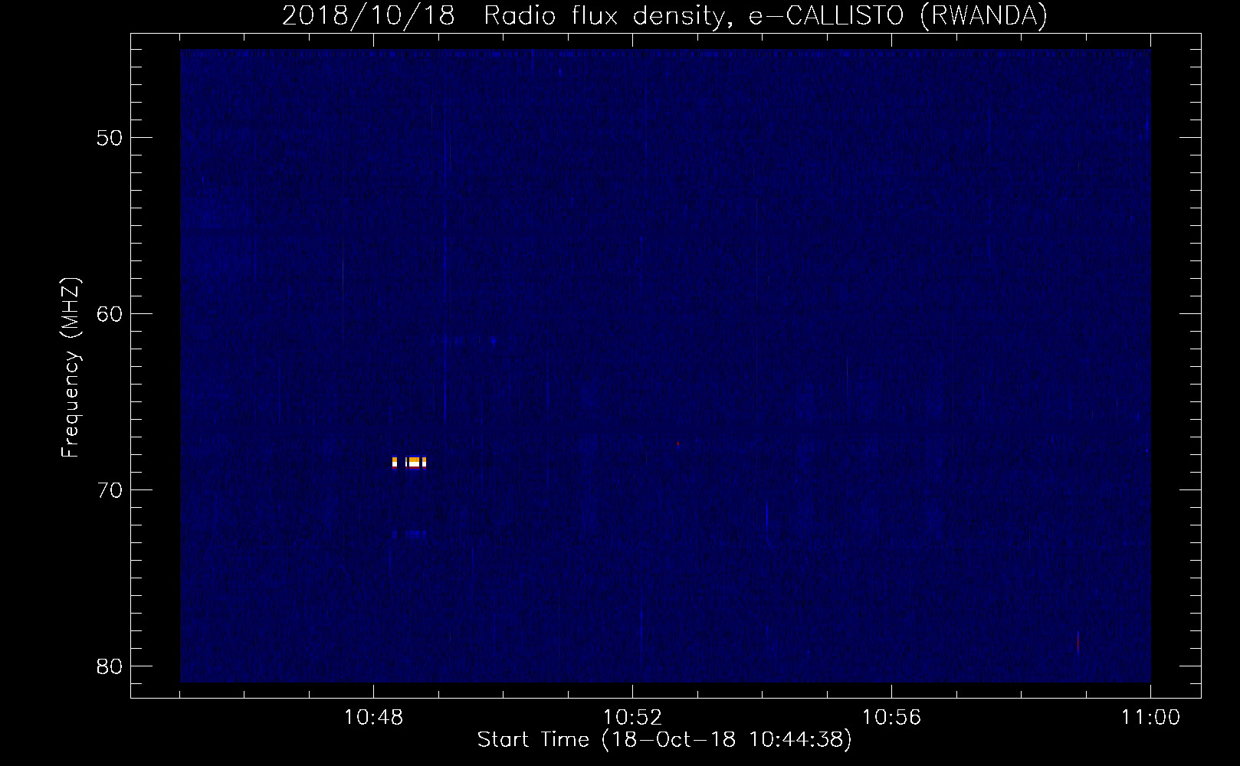Click the faint blue burst near 72.5 MHz
This screenshot has width=1240, height=766.
pos(409,534)
